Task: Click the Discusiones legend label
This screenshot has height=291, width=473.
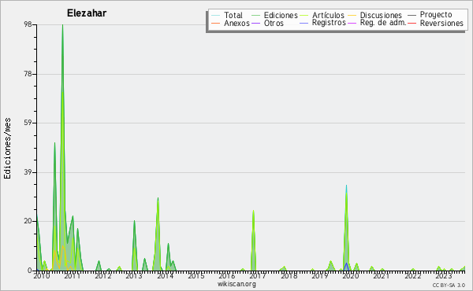Action: pos(381,16)
